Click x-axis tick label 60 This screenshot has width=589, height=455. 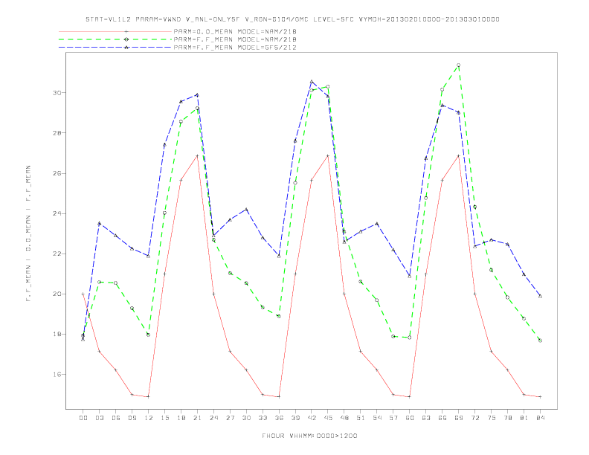coord(410,418)
